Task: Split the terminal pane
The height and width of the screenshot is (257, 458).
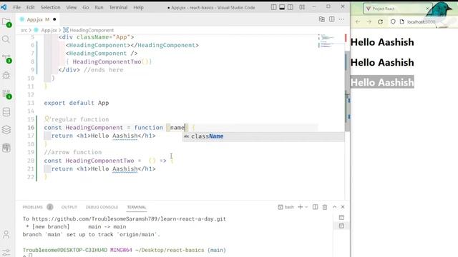Action: (315, 207)
